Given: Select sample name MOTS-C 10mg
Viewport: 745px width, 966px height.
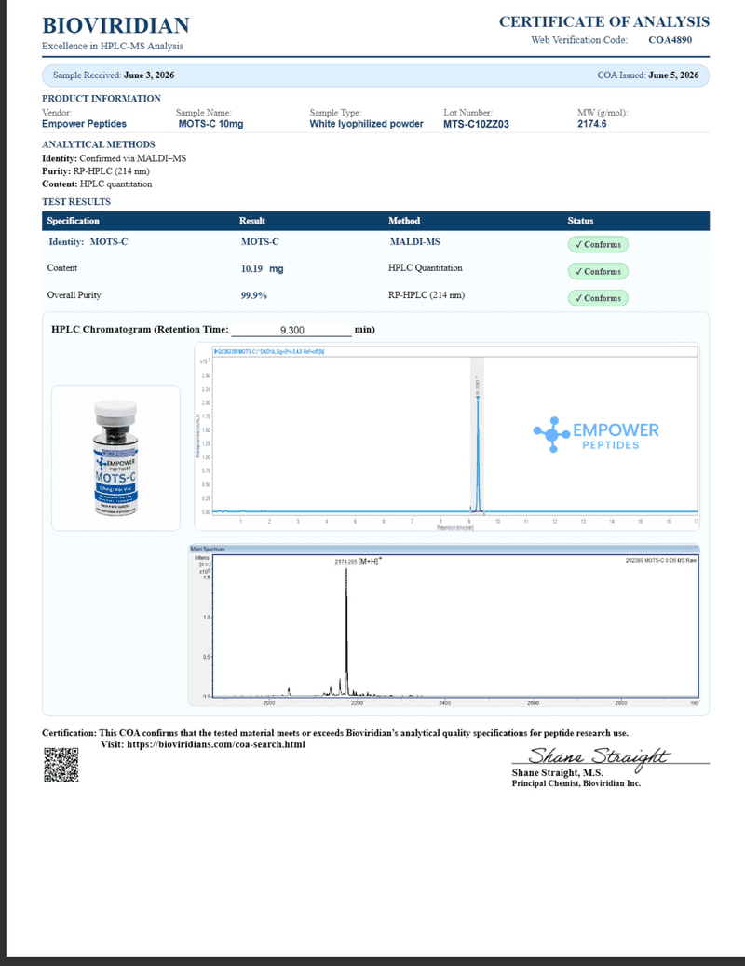Looking at the screenshot, I should coord(210,124).
